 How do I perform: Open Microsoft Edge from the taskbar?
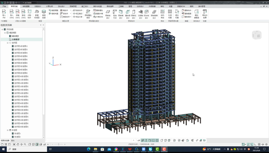89,149
